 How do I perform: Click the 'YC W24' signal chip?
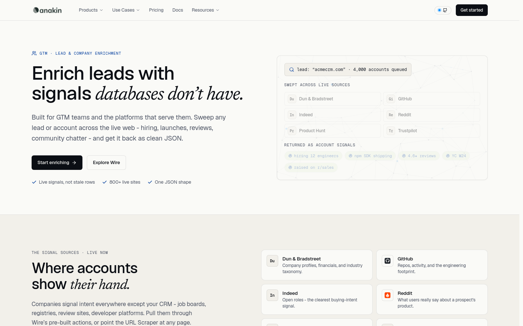click(x=456, y=156)
